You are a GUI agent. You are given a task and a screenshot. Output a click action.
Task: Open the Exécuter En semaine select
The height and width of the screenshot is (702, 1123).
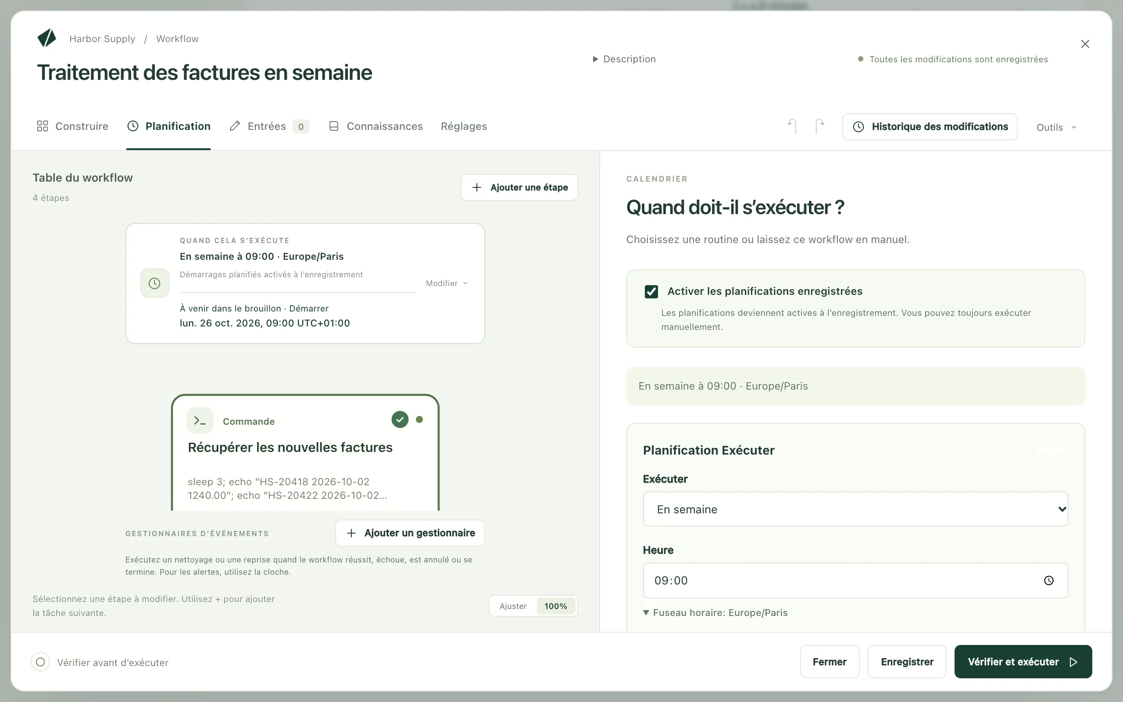coord(855,509)
